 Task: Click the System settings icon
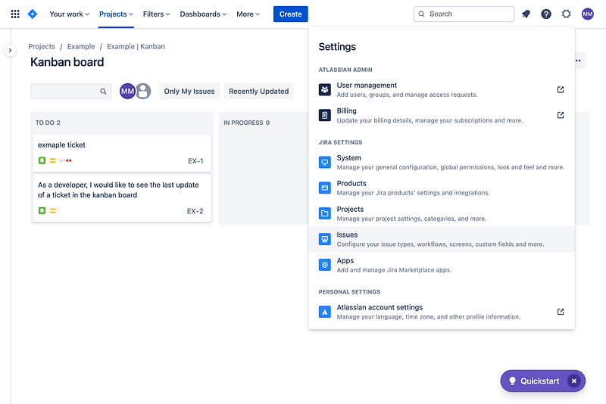coord(325,162)
